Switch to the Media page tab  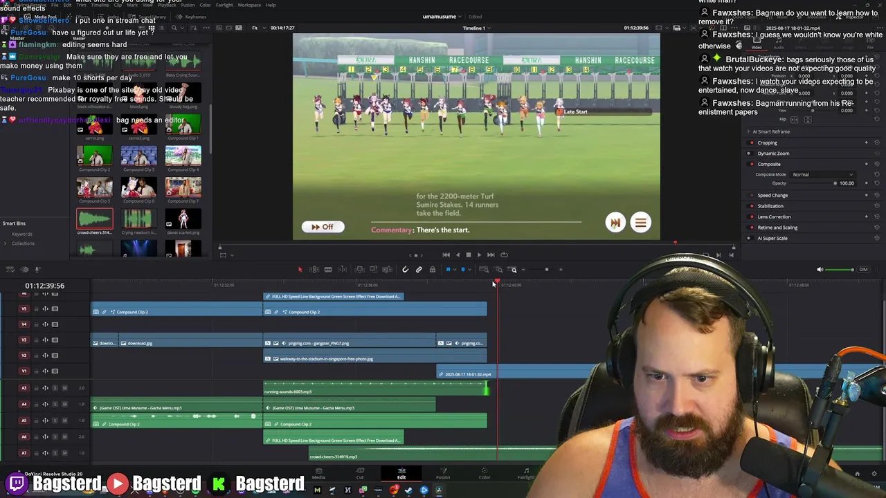(318, 474)
